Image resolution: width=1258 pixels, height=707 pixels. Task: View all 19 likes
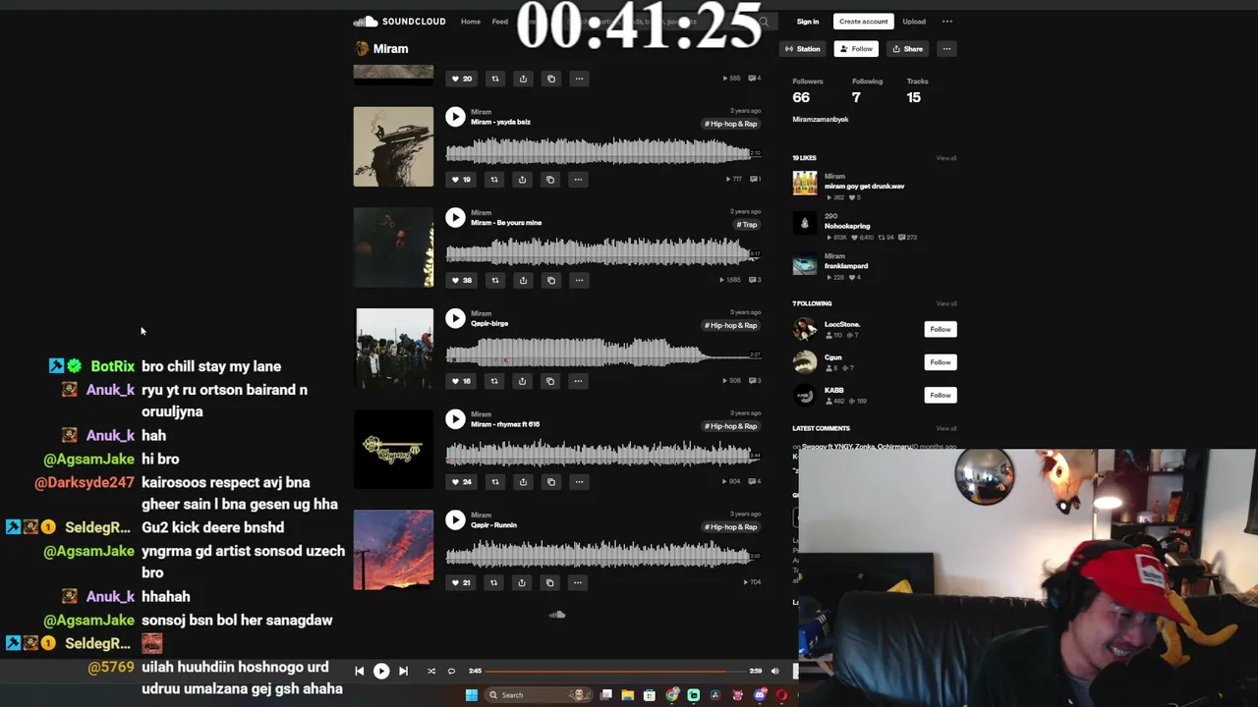tap(946, 158)
